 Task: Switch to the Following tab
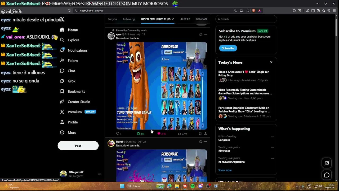(129, 19)
